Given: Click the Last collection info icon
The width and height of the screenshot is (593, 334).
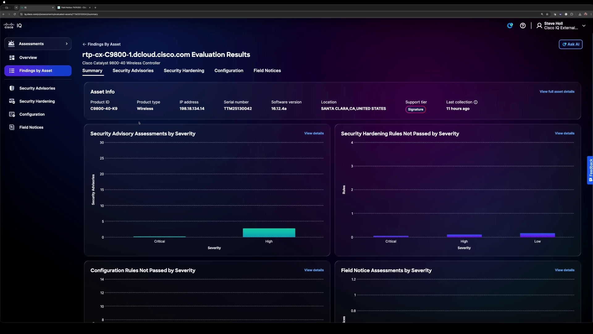Looking at the screenshot, I should point(476,102).
